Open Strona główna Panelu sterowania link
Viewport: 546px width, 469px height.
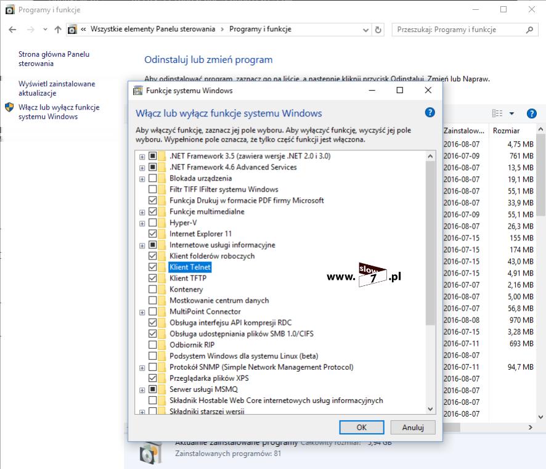[54, 59]
